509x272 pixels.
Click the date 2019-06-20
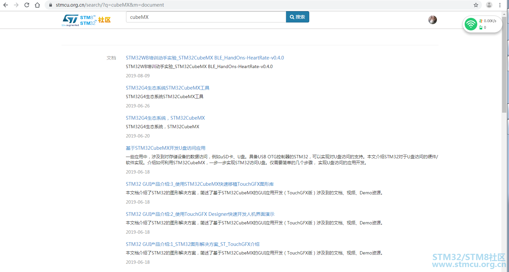point(138,136)
